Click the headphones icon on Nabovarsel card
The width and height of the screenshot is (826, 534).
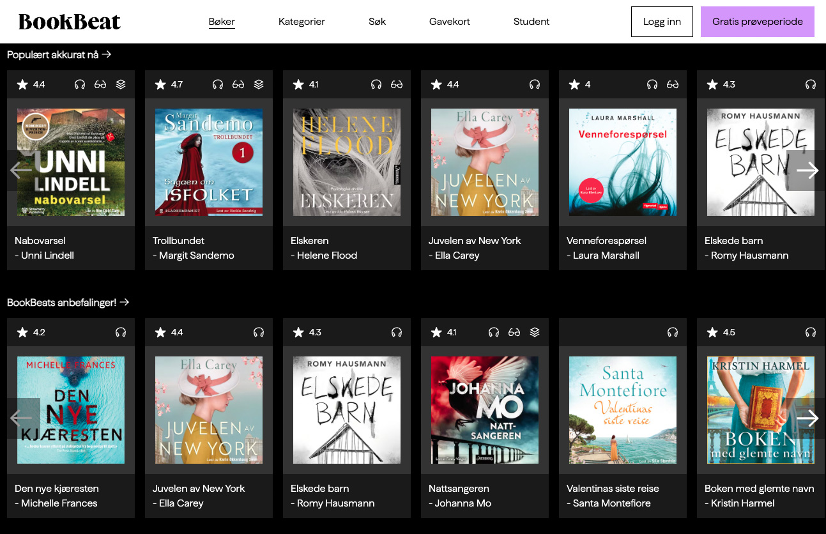80,84
